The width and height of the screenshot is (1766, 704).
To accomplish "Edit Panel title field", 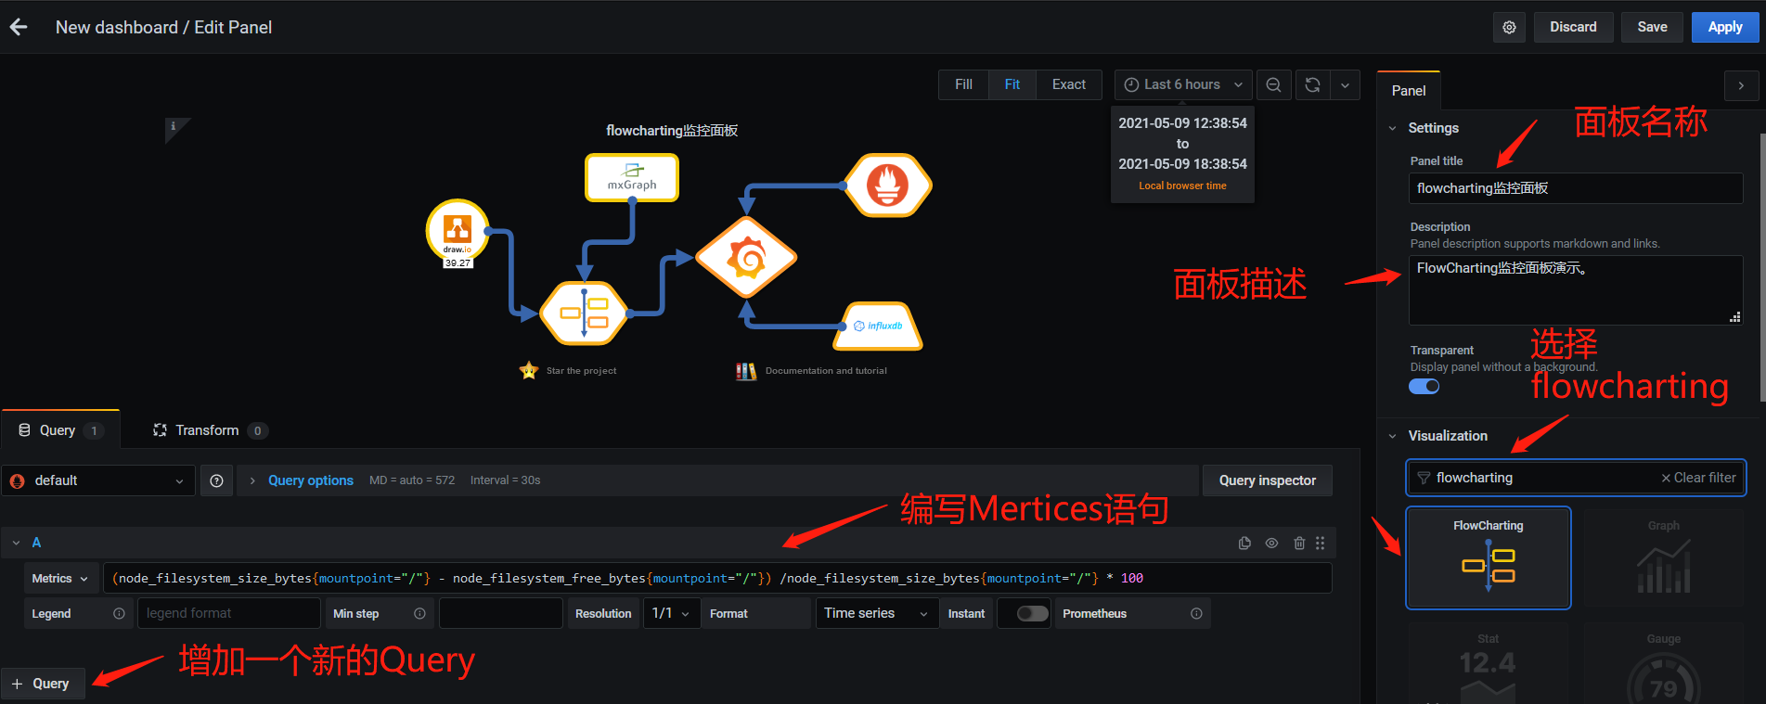I will tap(1576, 188).
